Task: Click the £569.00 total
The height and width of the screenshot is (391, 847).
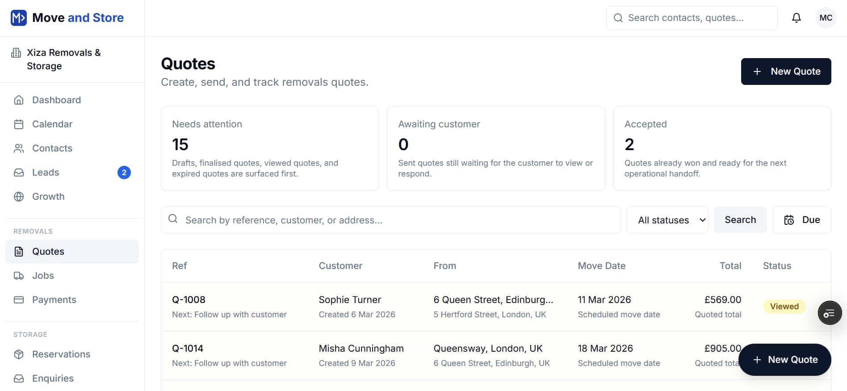Action: pyautogui.click(x=723, y=300)
